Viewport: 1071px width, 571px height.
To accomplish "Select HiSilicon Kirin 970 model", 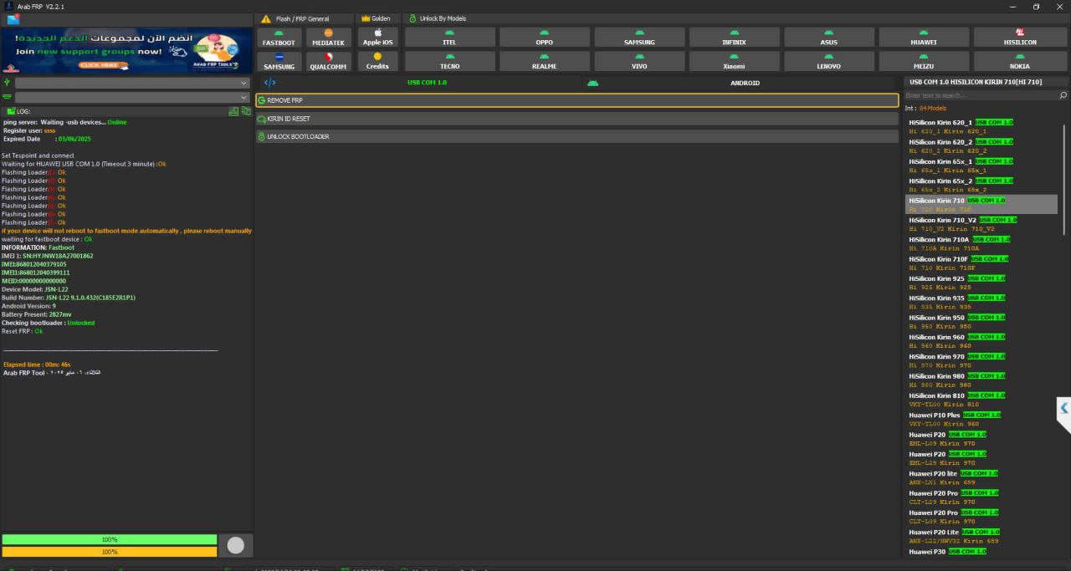I will coord(982,360).
